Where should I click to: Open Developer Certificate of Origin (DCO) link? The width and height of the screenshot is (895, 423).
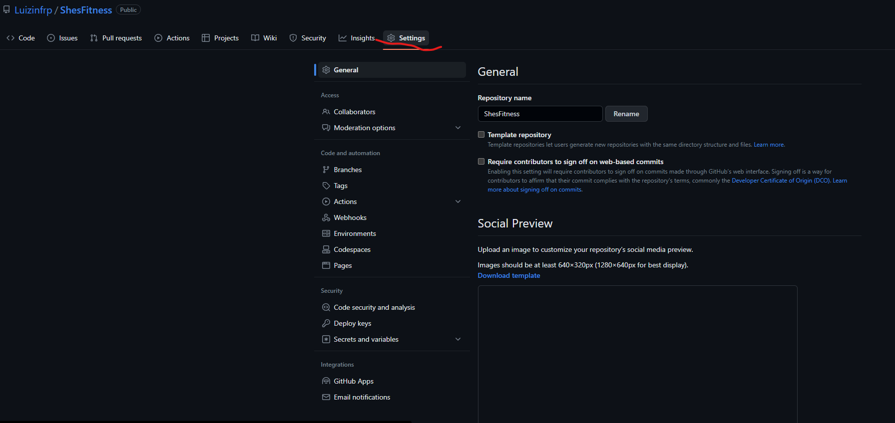pos(781,181)
